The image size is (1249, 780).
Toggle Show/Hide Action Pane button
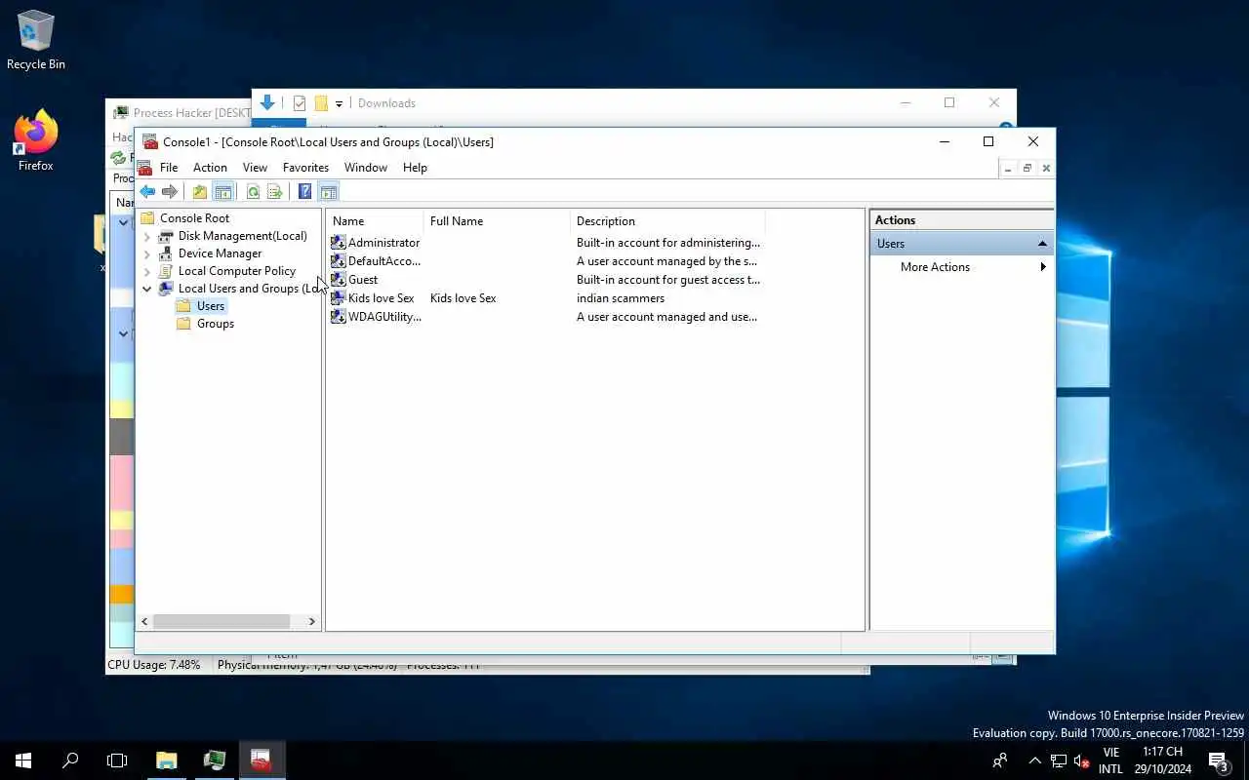tap(328, 192)
